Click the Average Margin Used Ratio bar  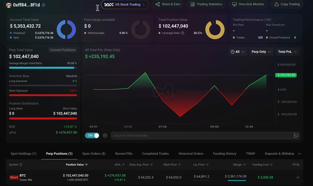[43, 68]
